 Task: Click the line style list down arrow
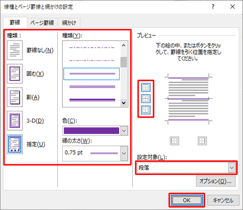click(x=124, y=103)
